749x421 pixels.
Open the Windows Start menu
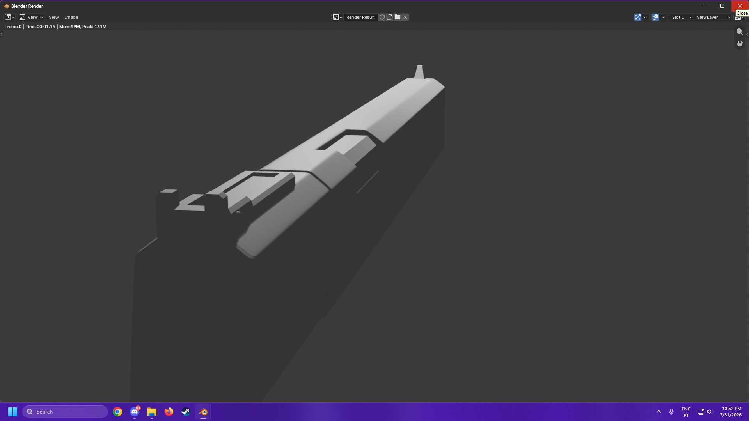click(x=12, y=412)
